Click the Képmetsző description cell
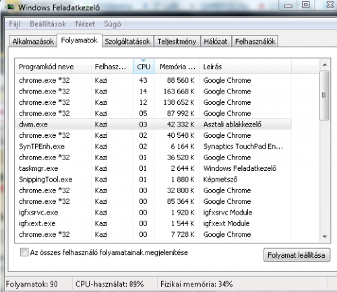The width and height of the screenshot is (337, 292). click(x=220, y=180)
